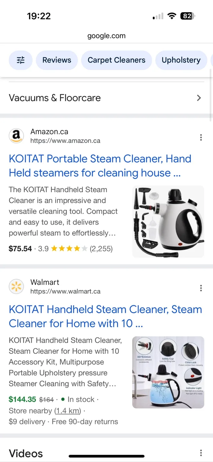This screenshot has height=462, width=213.
Task: Open the three-dot menu on the Amazon result
Action: click(201, 137)
